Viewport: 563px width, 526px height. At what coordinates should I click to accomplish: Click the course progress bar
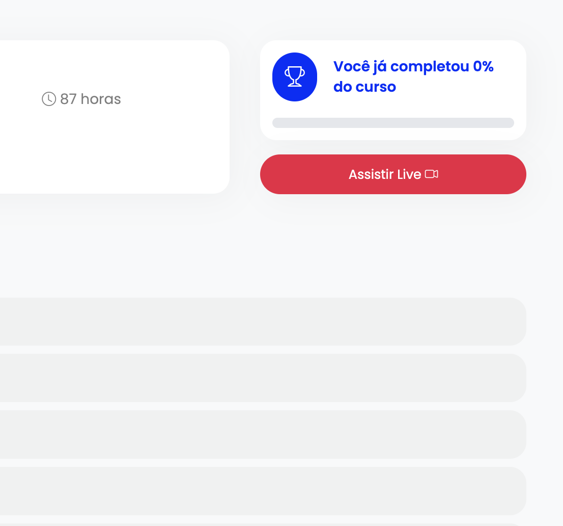393,123
